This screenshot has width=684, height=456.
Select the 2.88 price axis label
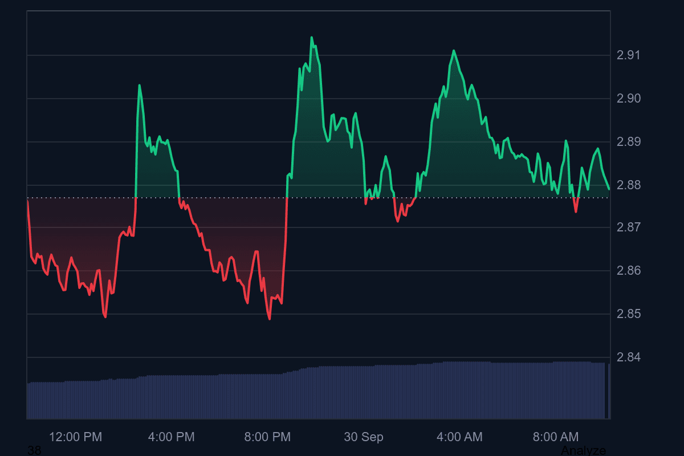pos(629,185)
